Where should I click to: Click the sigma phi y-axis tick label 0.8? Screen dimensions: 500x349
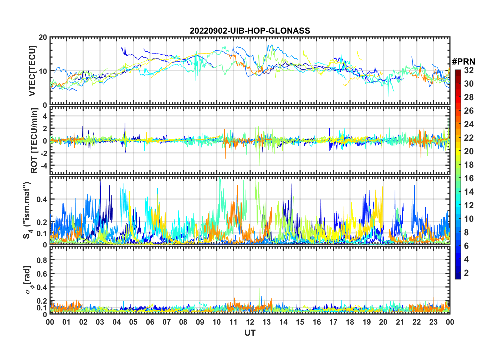(42, 260)
